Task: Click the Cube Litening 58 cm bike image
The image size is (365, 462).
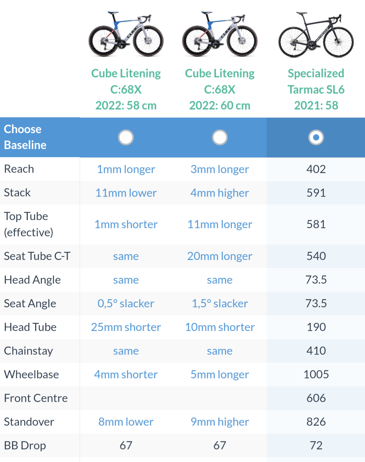Action: pyautogui.click(x=126, y=35)
